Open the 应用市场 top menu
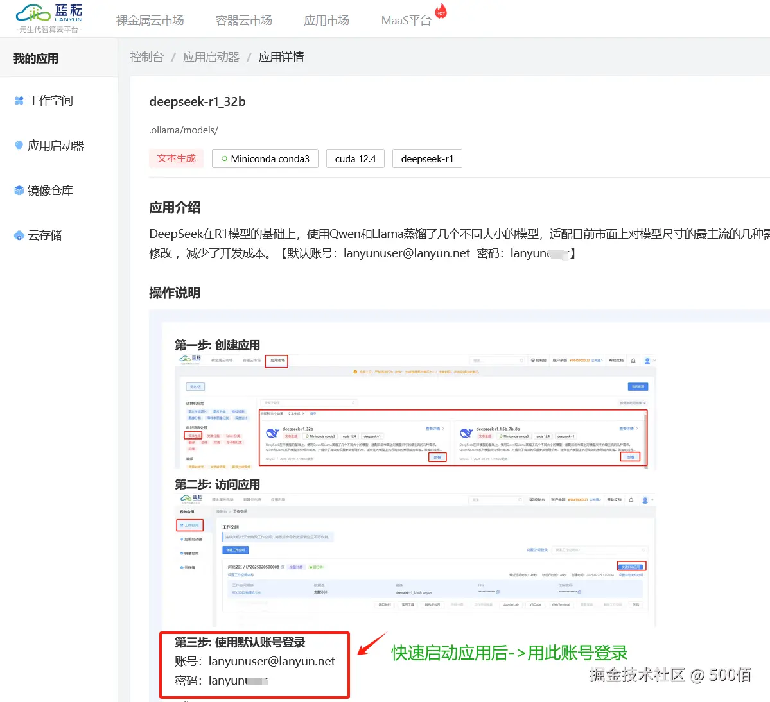Screen dimensions: 770x702 [x=326, y=21]
